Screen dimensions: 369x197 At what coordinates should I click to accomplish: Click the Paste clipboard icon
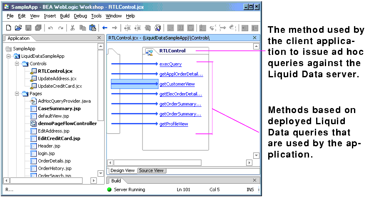92,28
